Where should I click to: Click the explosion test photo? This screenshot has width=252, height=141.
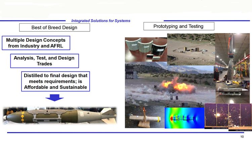170,84
